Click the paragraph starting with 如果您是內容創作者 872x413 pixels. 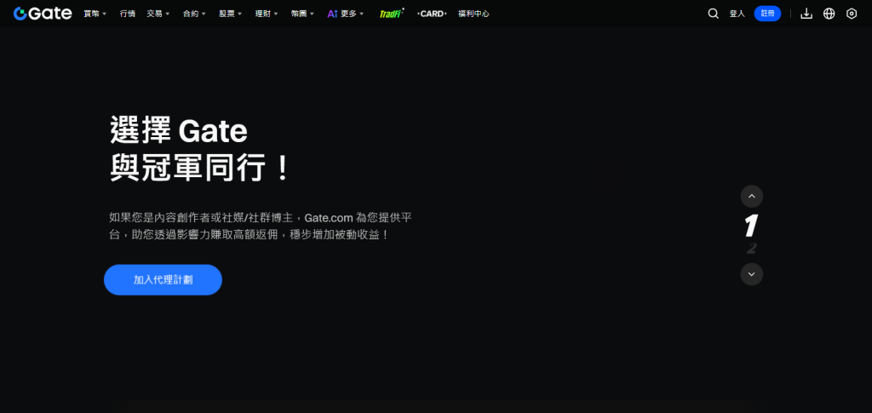point(261,226)
